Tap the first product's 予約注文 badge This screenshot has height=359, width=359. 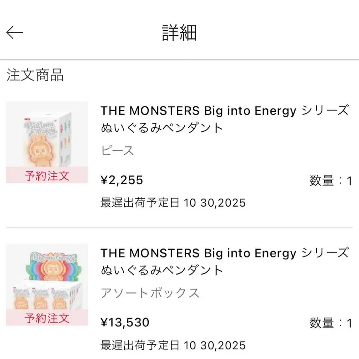click(x=47, y=175)
